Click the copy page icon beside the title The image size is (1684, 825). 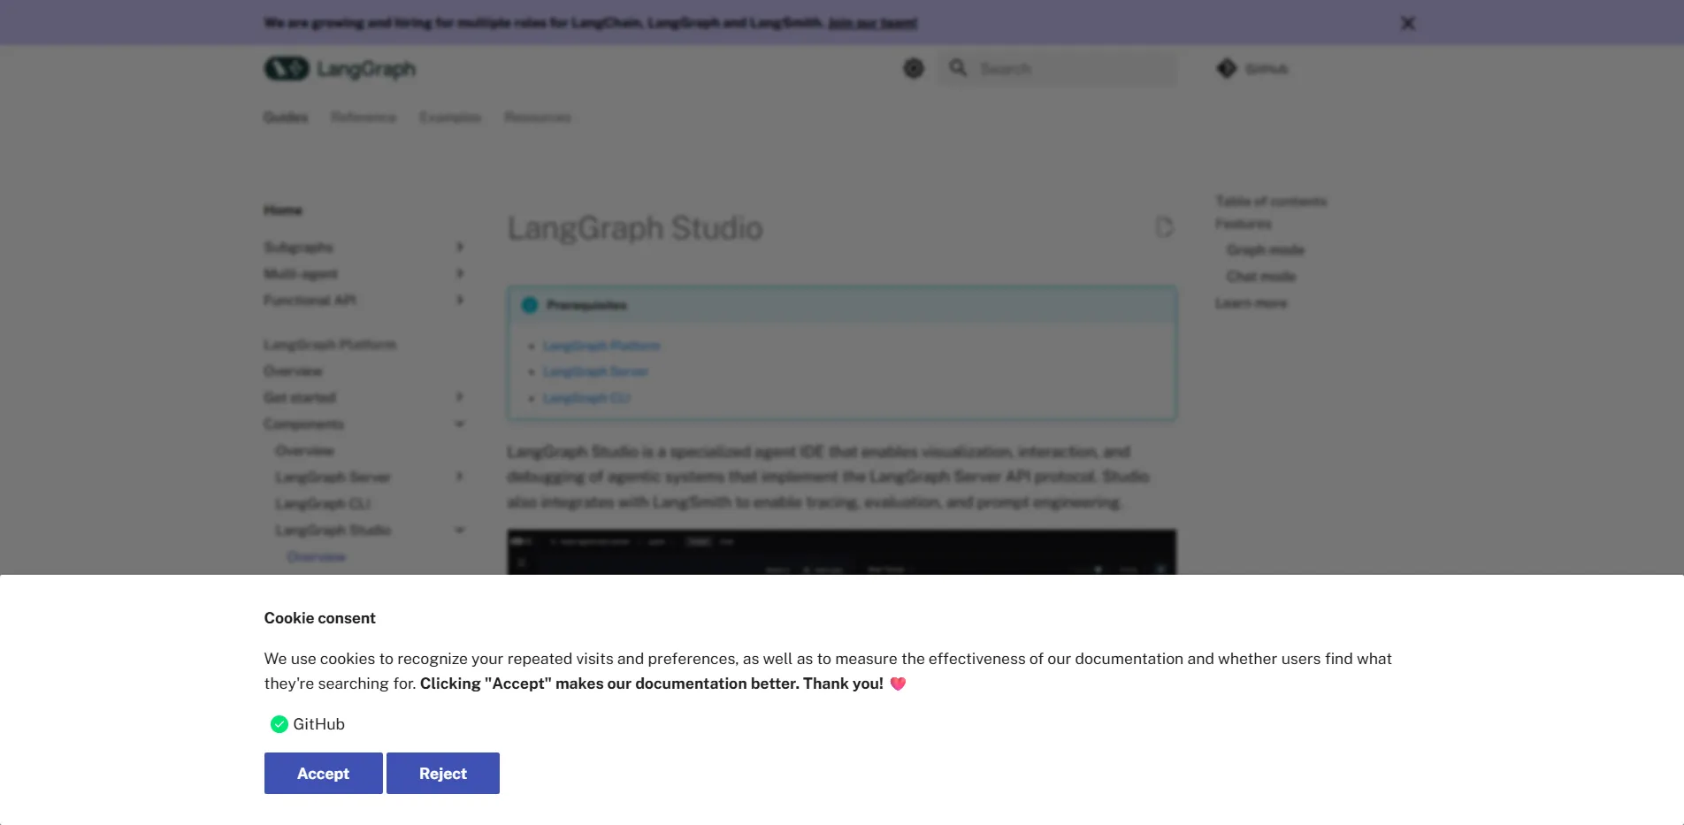coord(1164,227)
